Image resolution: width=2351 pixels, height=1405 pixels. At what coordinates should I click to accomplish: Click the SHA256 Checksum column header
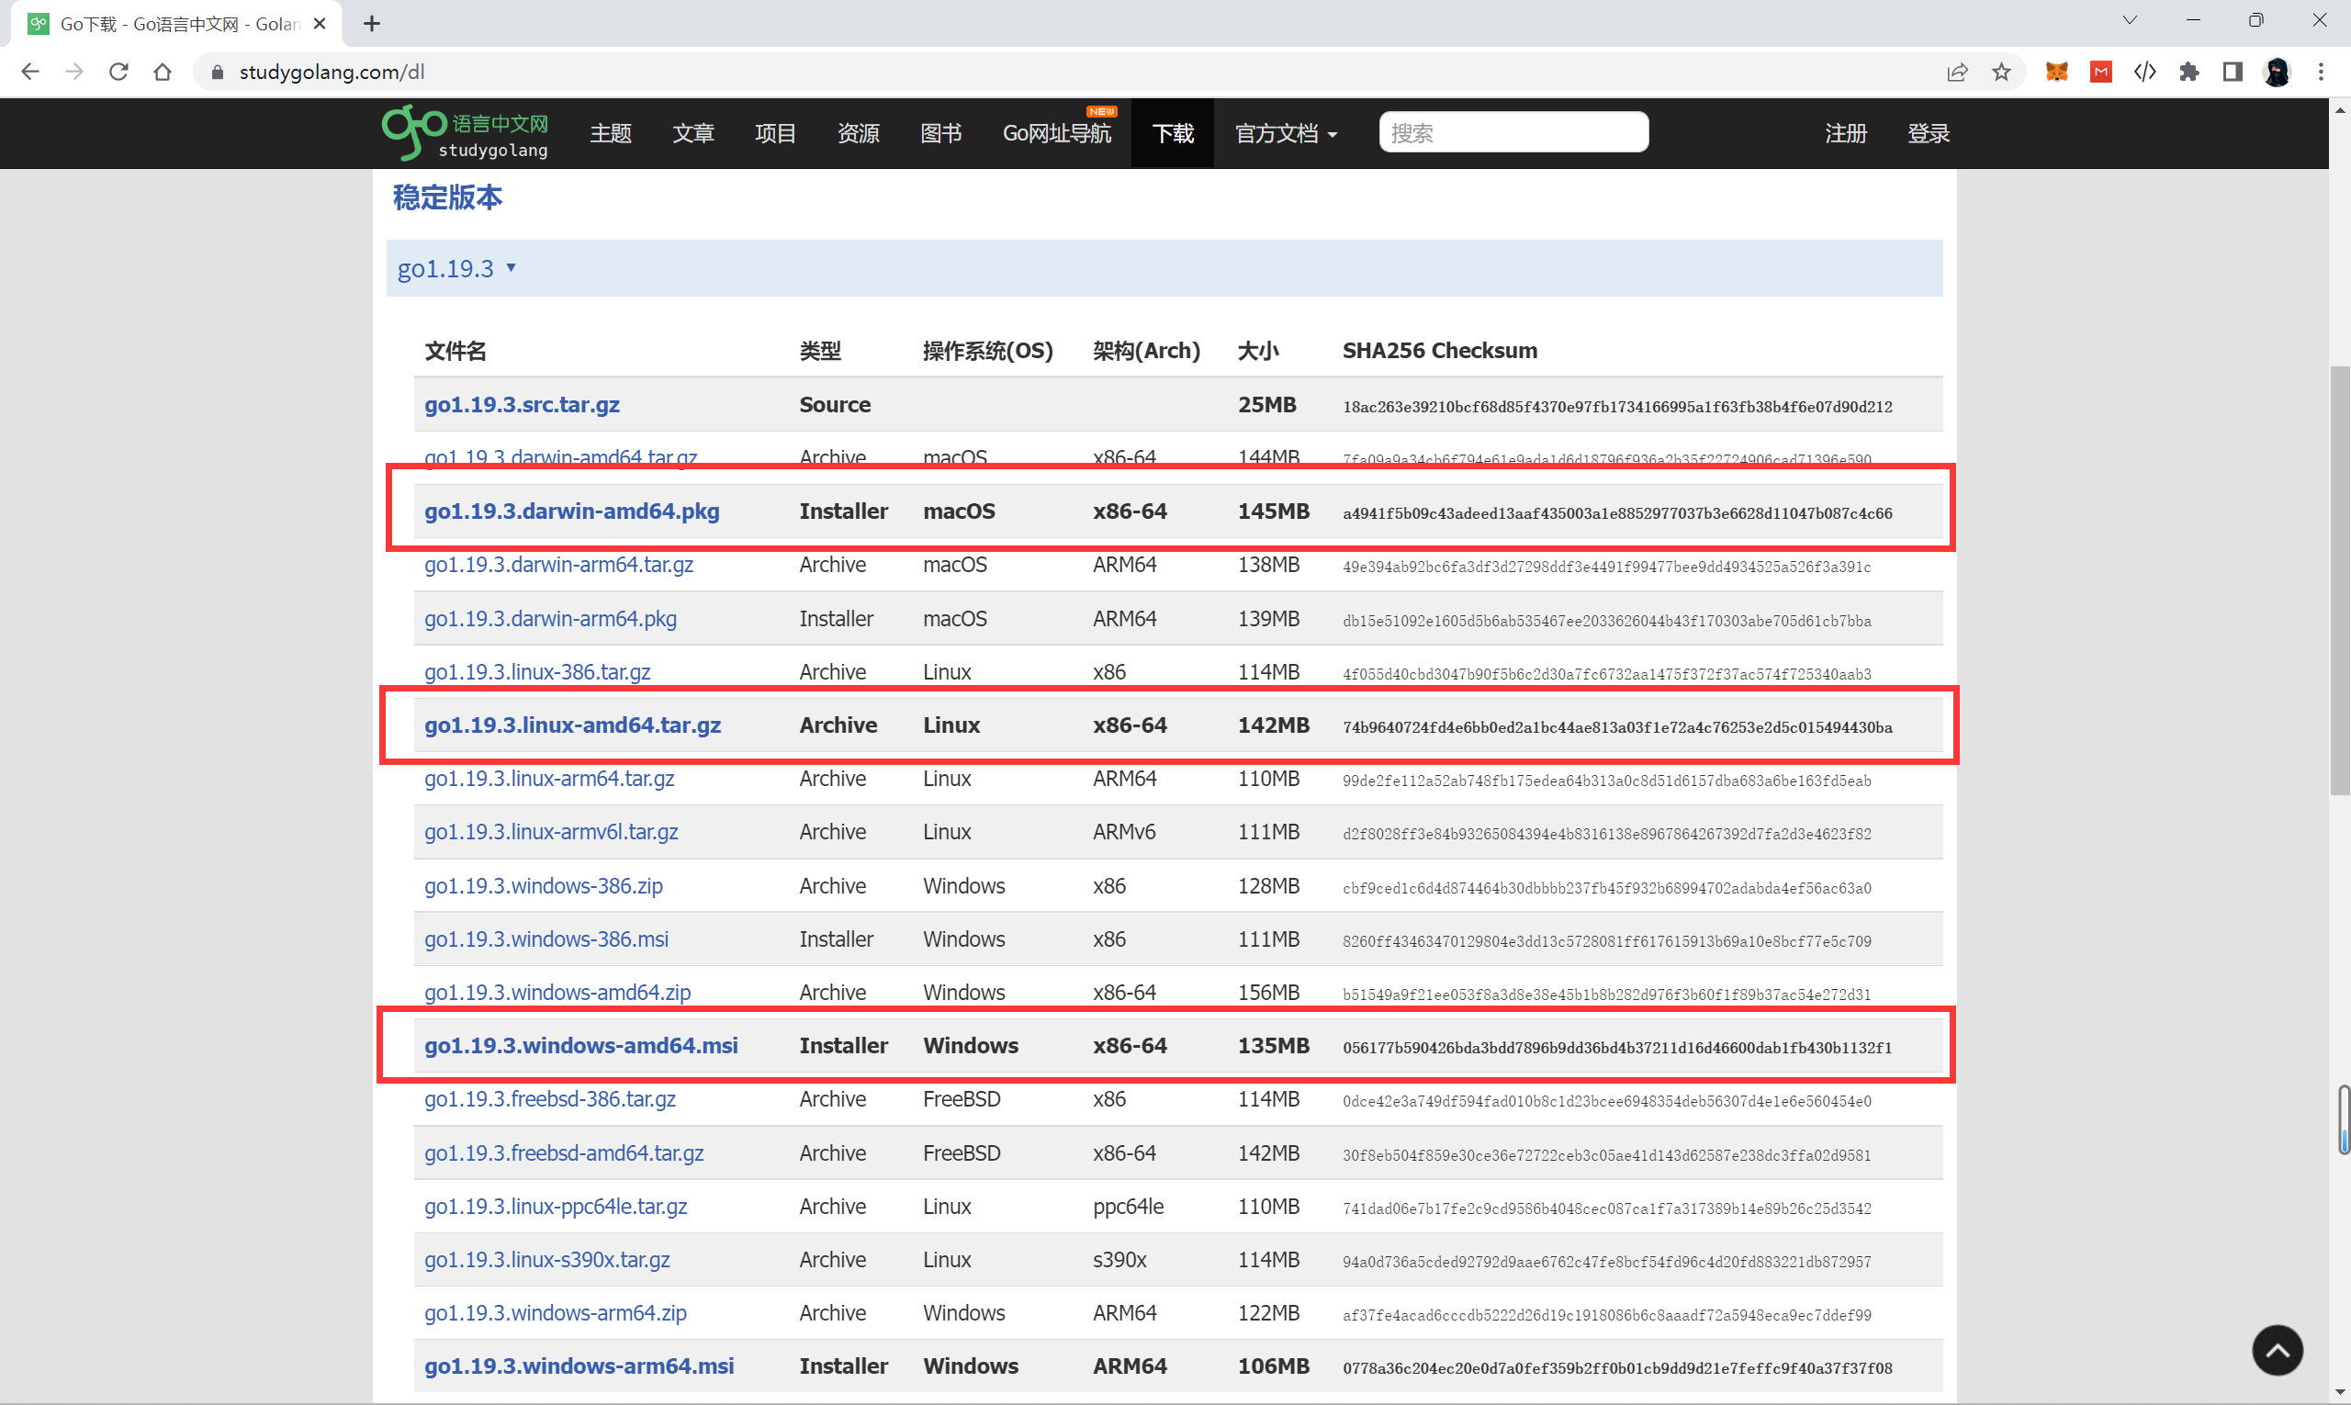1439,351
